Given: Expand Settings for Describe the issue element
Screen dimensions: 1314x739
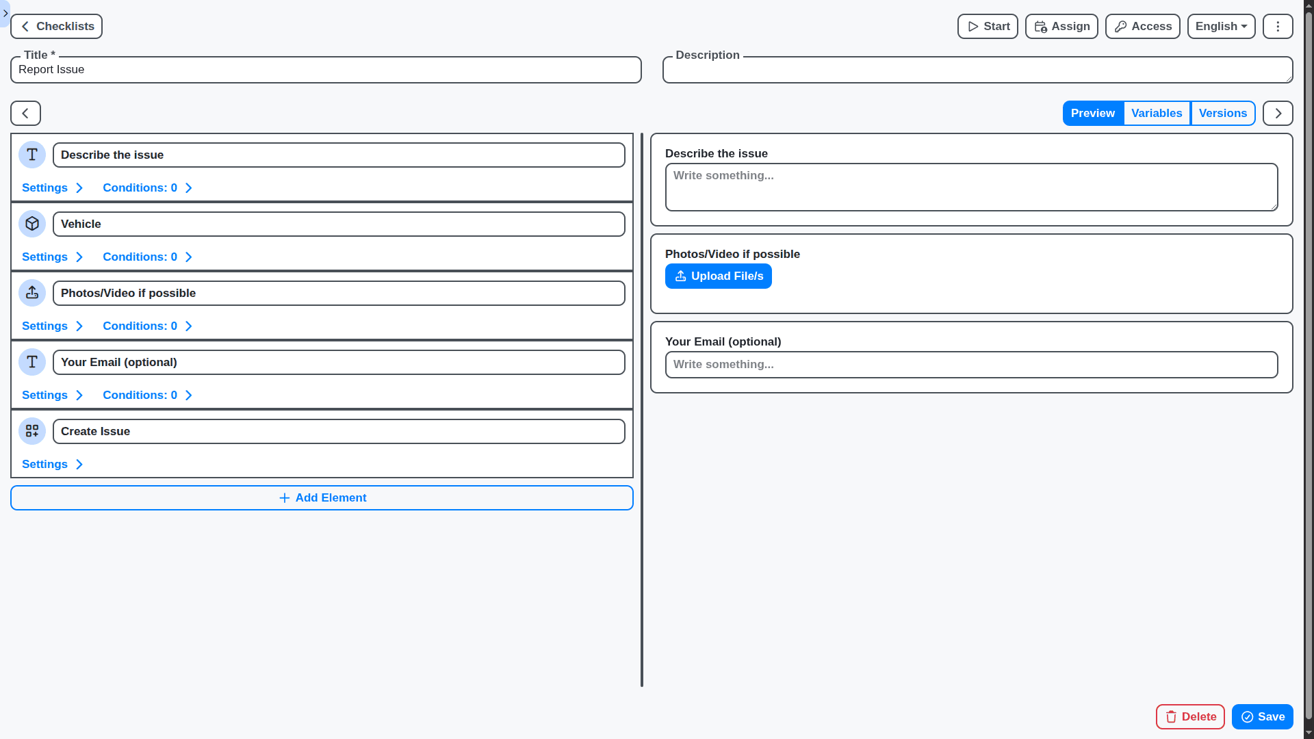Looking at the screenshot, I should click(52, 188).
